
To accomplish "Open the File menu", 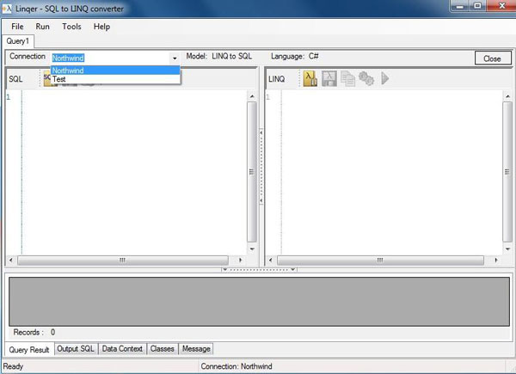I will coord(17,27).
